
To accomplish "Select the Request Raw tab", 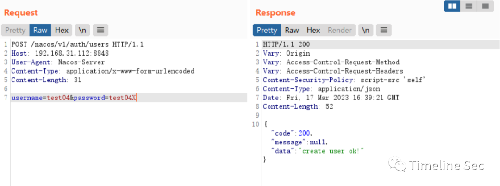I will 40,30.
